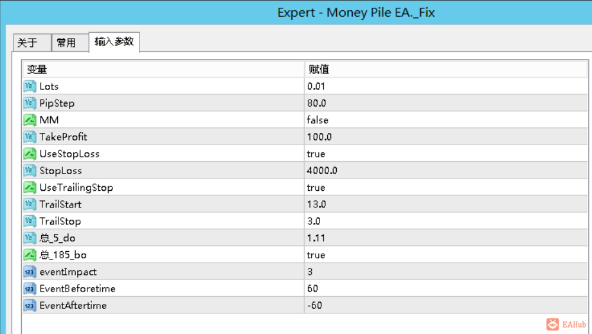Open the 常用 tab
Image resolution: width=592 pixels, height=334 pixels.
click(x=70, y=42)
